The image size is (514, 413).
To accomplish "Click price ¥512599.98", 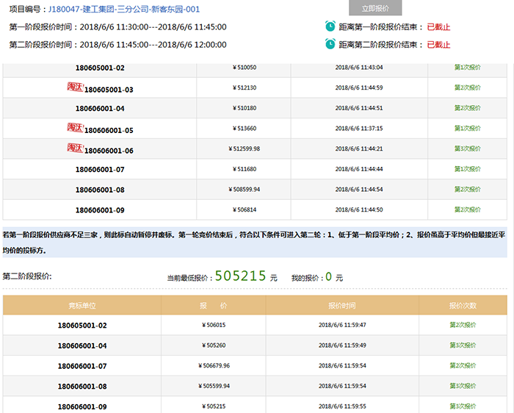I will (x=245, y=148).
